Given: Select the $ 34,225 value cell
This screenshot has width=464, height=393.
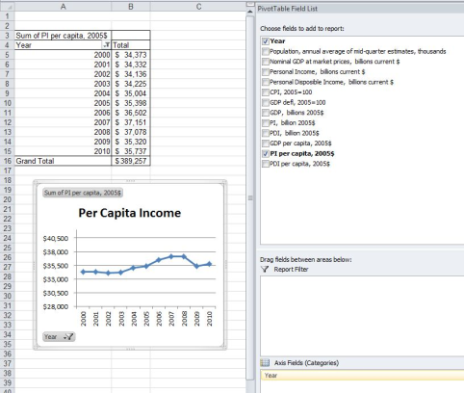Looking at the screenshot, I should pos(131,84).
